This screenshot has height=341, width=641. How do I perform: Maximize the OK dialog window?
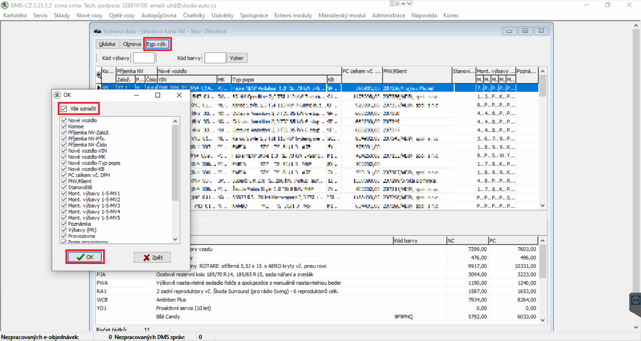[x=158, y=95]
